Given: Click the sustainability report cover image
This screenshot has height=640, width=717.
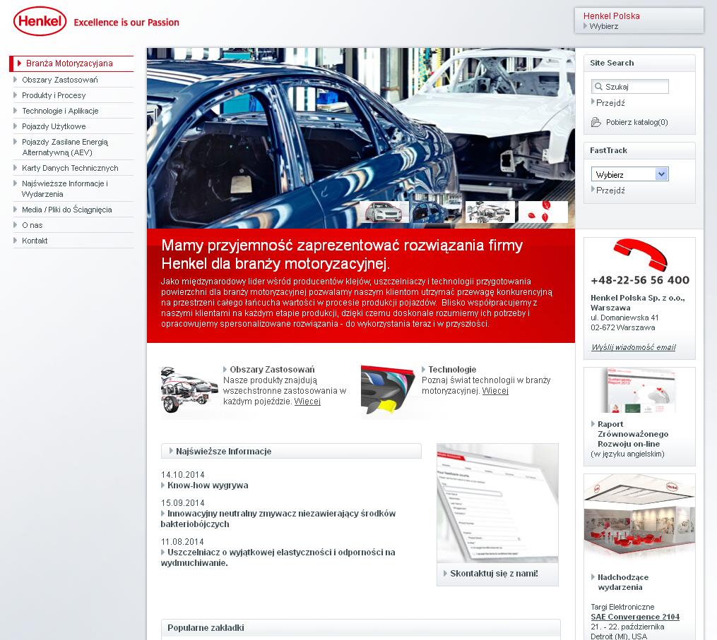Looking at the screenshot, I should [x=639, y=391].
